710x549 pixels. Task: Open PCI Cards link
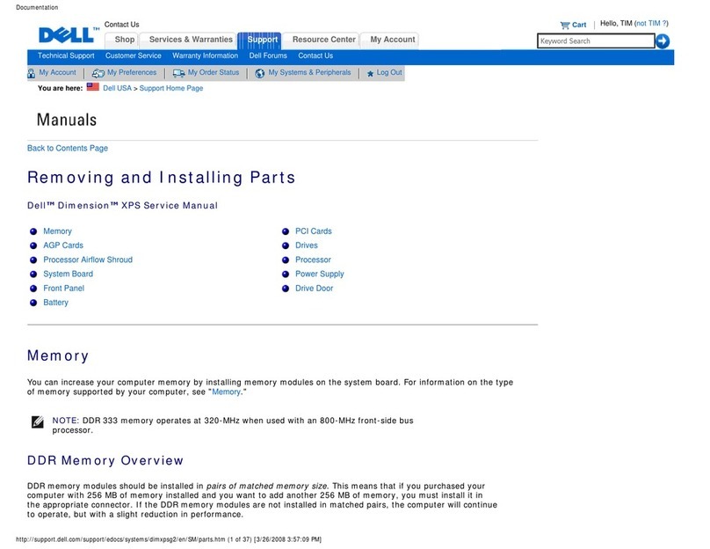314,231
